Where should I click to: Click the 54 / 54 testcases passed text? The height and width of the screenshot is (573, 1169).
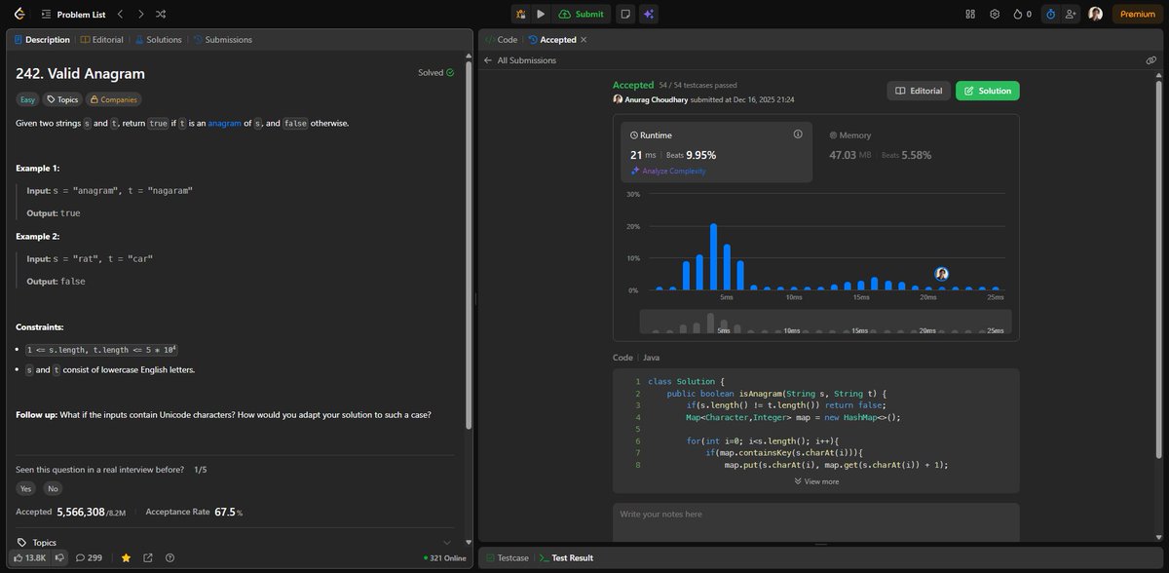click(x=696, y=86)
